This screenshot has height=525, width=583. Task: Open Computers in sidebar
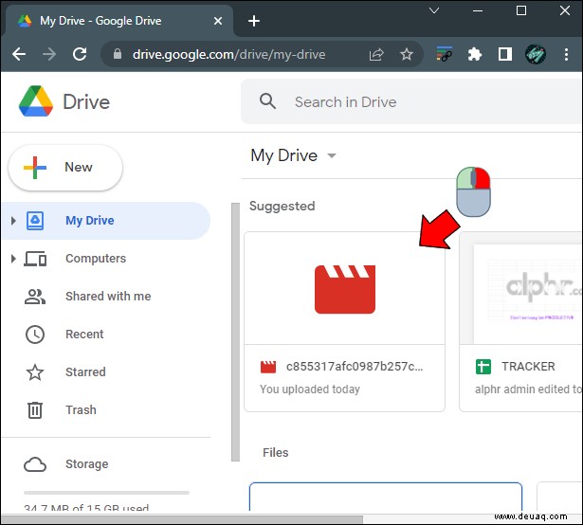pyautogui.click(x=105, y=259)
